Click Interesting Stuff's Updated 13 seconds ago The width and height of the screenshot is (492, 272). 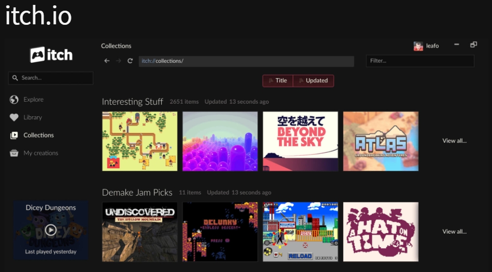237,102
